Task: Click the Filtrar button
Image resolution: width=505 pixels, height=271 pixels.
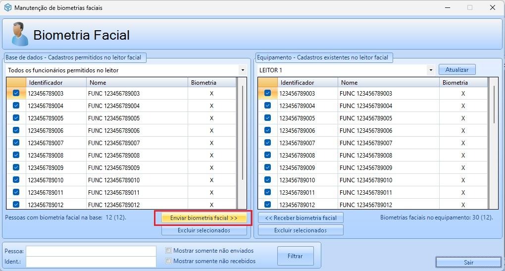Action: (295, 256)
